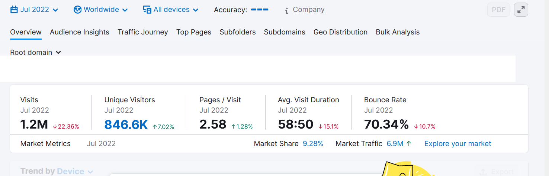Click the calendar icon beside Jul 2022
Image resolution: width=549 pixels, height=176 pixels.
coord(14,10)
